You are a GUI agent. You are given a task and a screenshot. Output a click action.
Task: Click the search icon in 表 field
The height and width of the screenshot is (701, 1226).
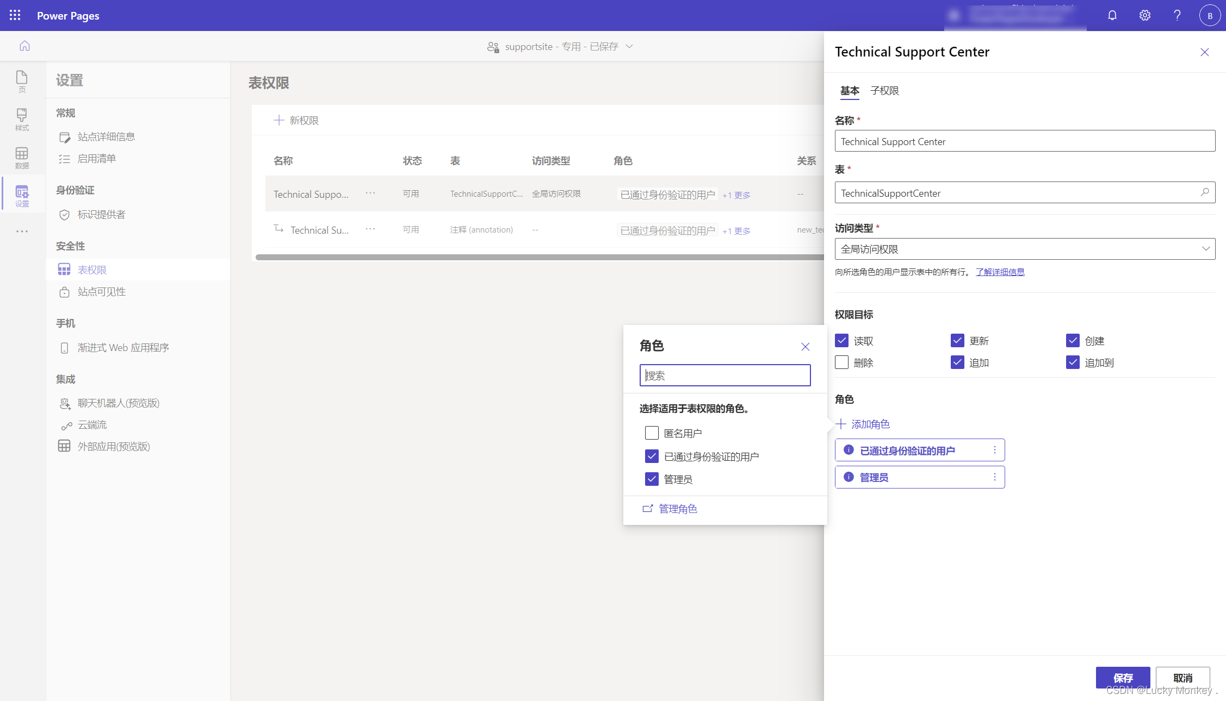1204,192
